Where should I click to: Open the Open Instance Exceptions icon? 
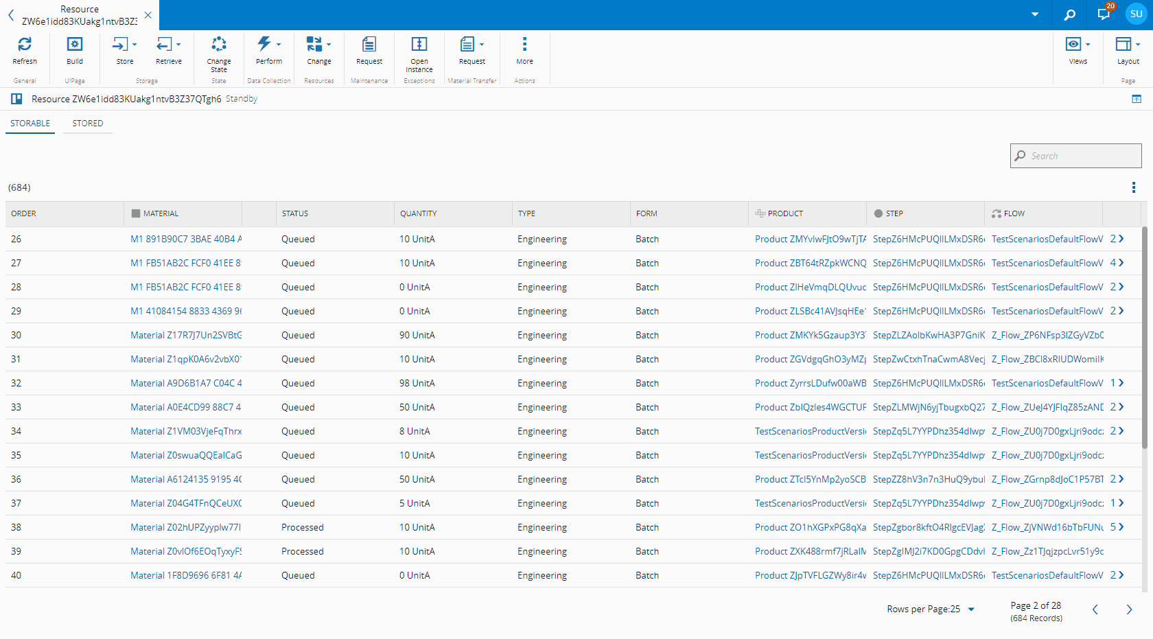(x=419, y=45)
